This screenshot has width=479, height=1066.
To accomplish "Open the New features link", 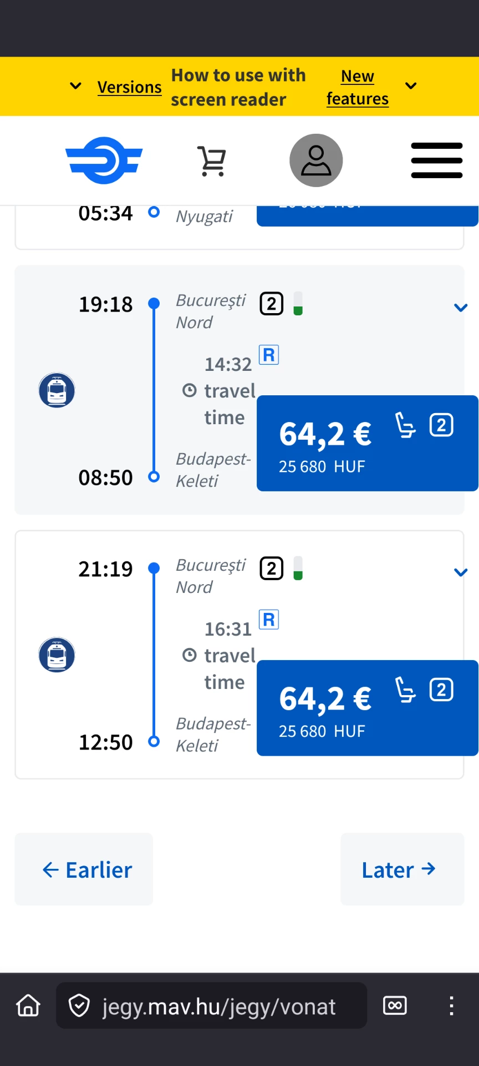I will (x=358, y=87).
